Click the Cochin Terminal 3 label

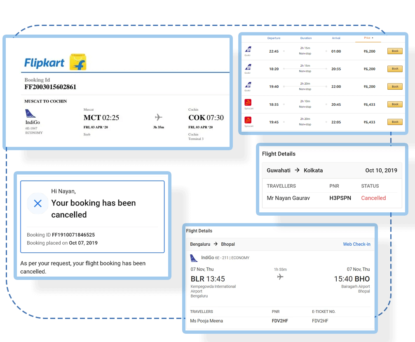pos(196,136)
